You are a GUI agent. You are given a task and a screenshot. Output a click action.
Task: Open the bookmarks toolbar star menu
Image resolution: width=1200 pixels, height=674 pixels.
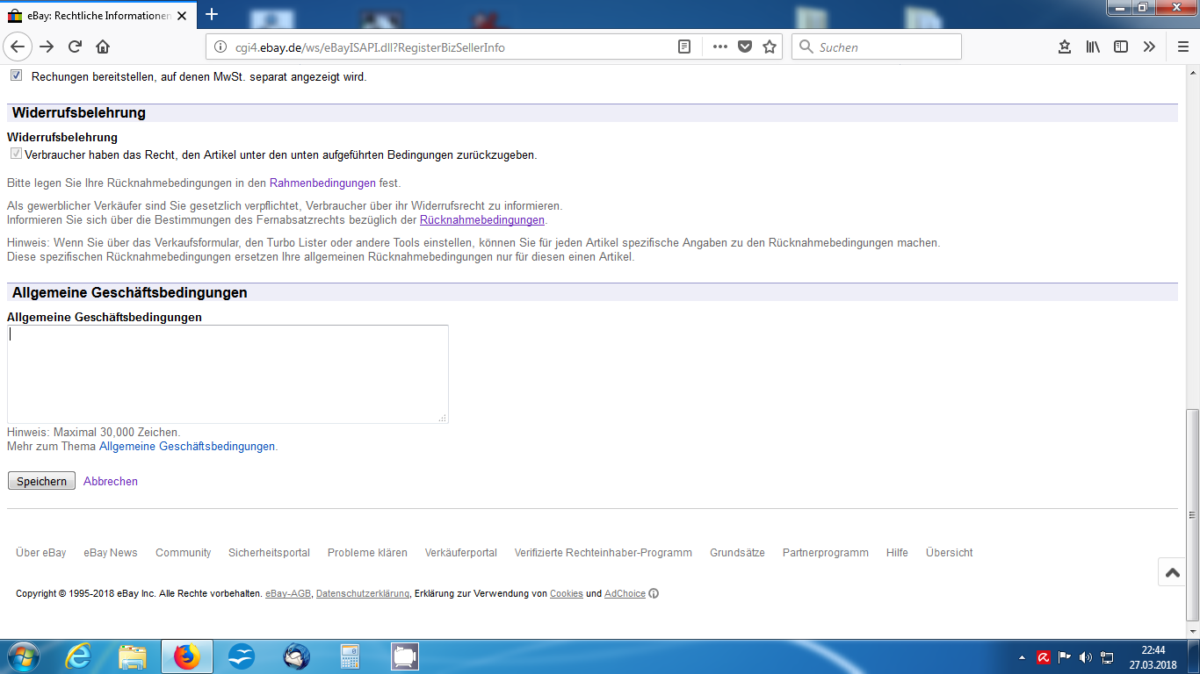(x=1065, y=47)
